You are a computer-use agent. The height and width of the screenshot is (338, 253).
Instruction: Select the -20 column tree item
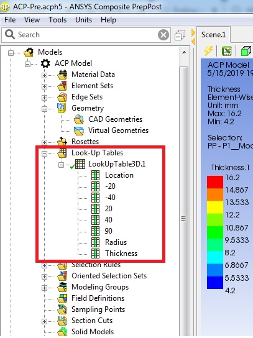pos(110,186)
